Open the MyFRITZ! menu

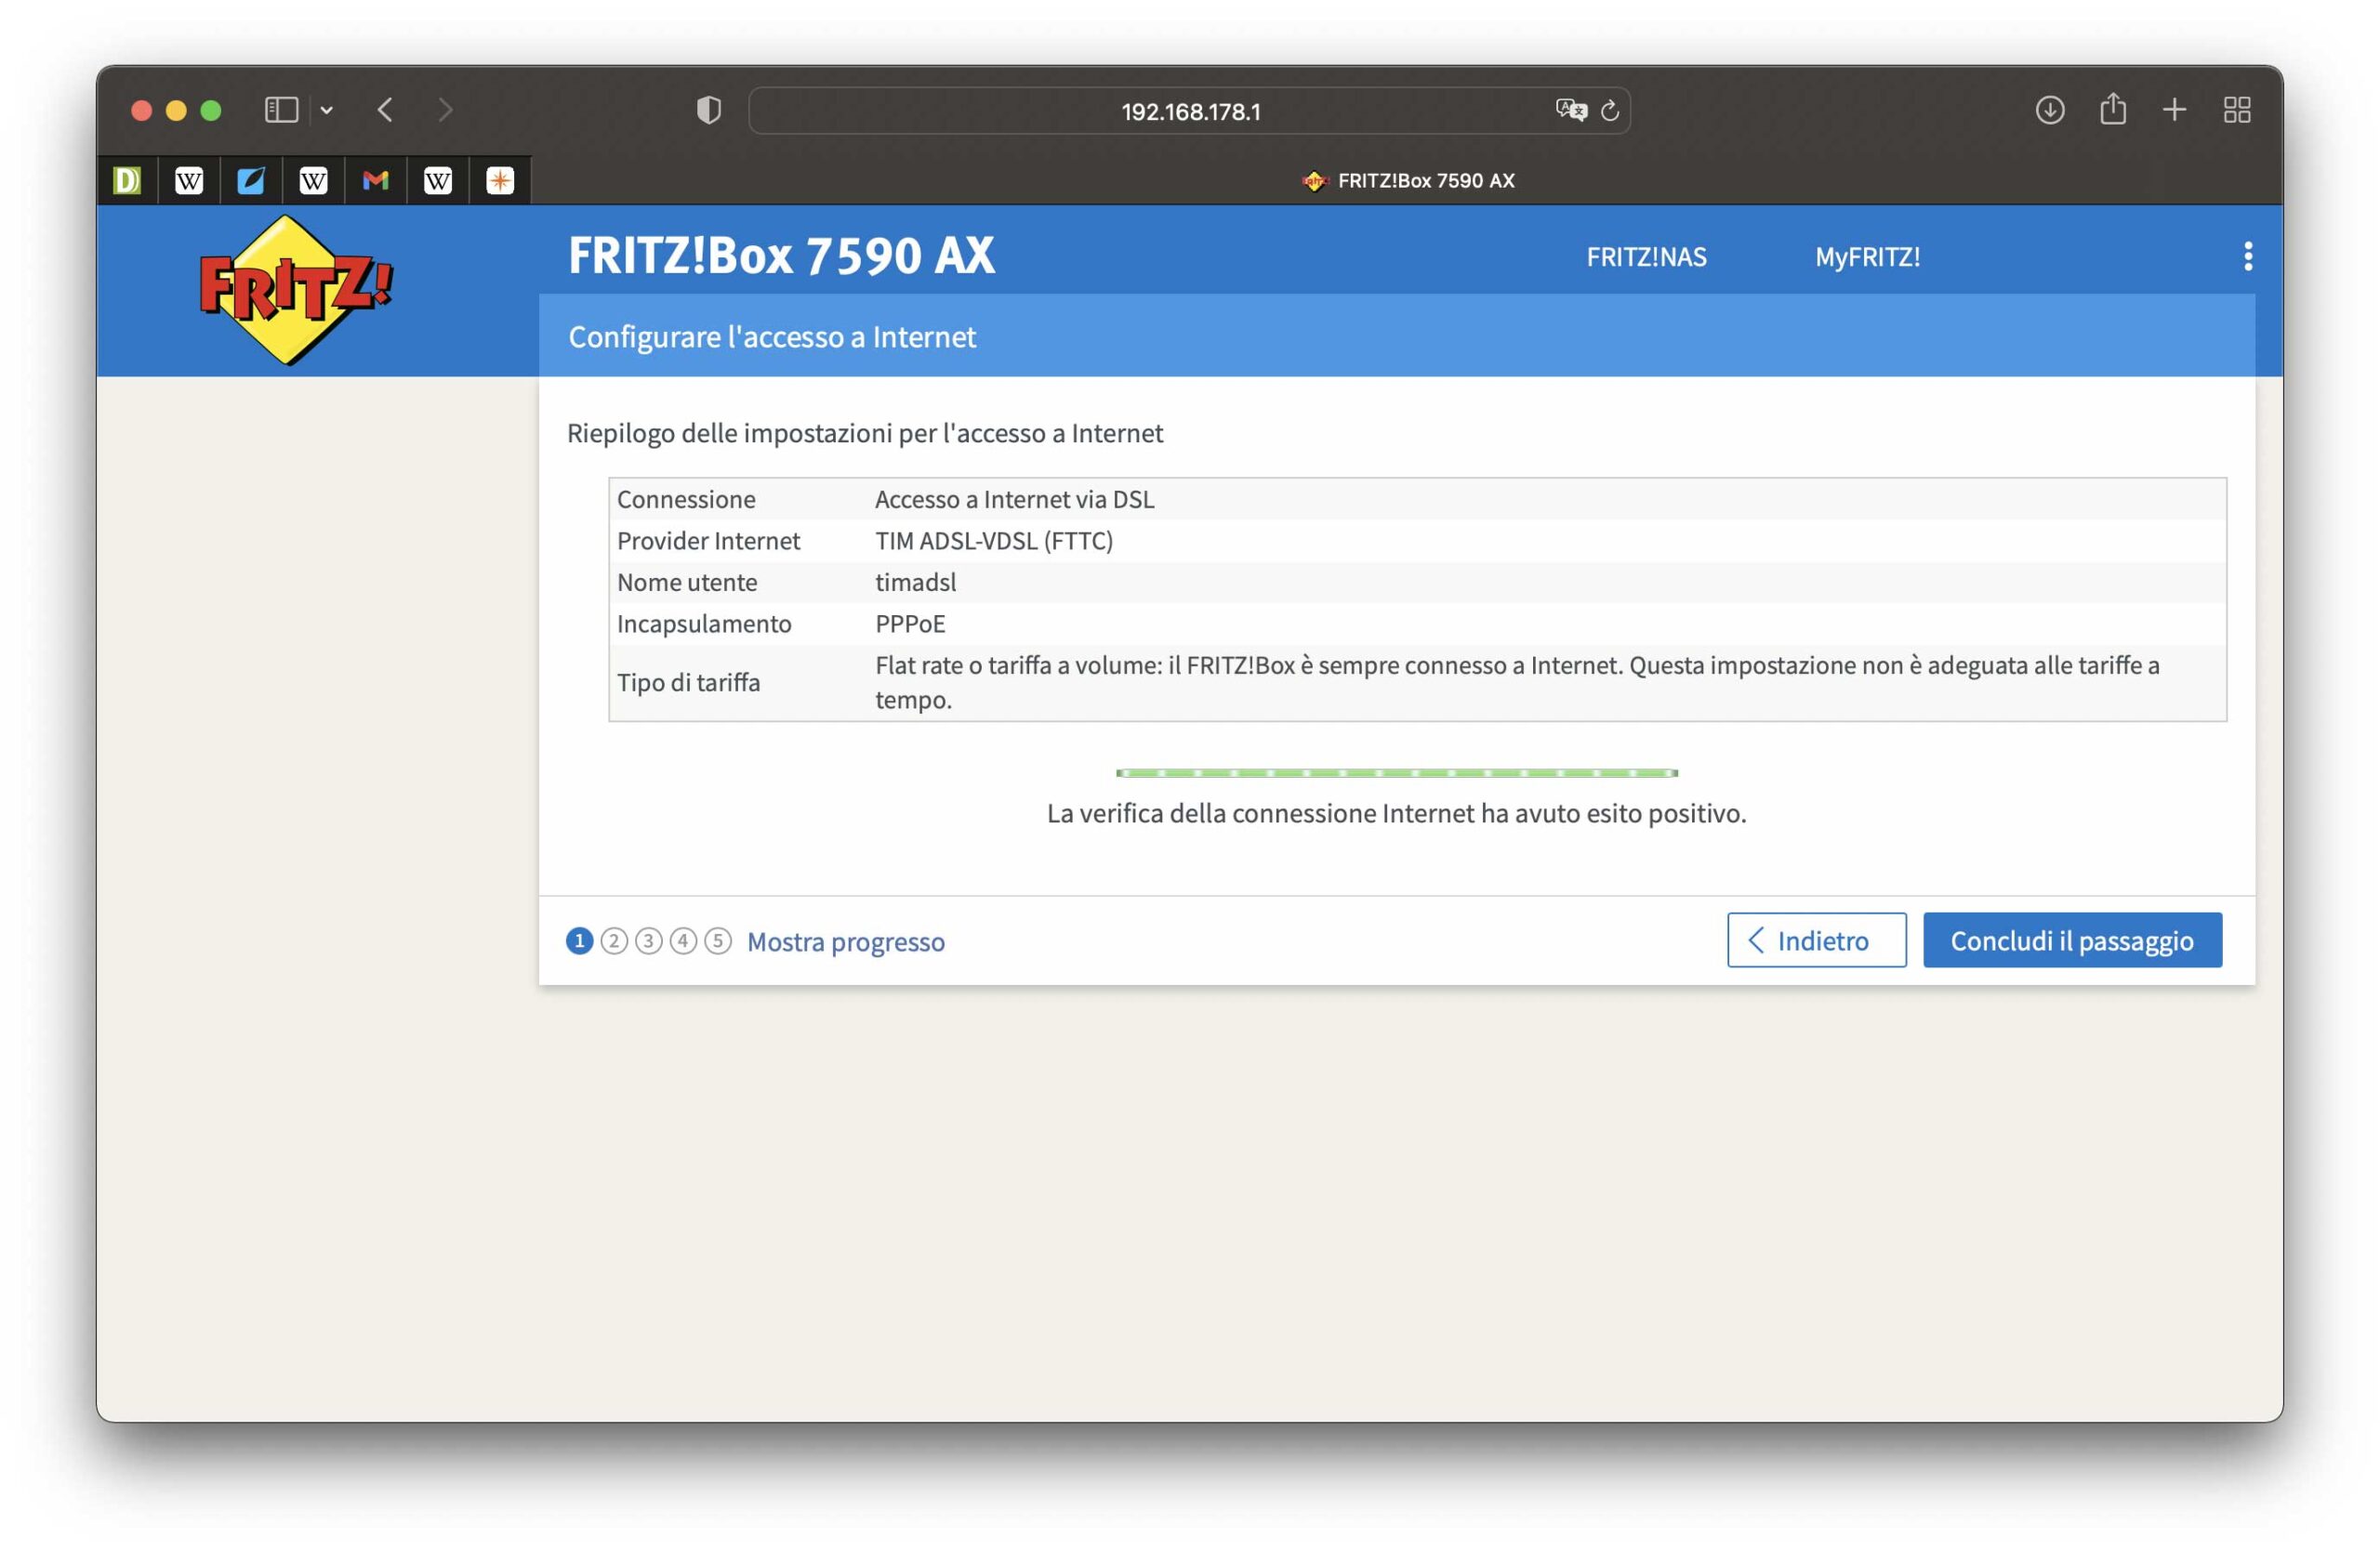pyautogui.click(x=1866, y=256)
